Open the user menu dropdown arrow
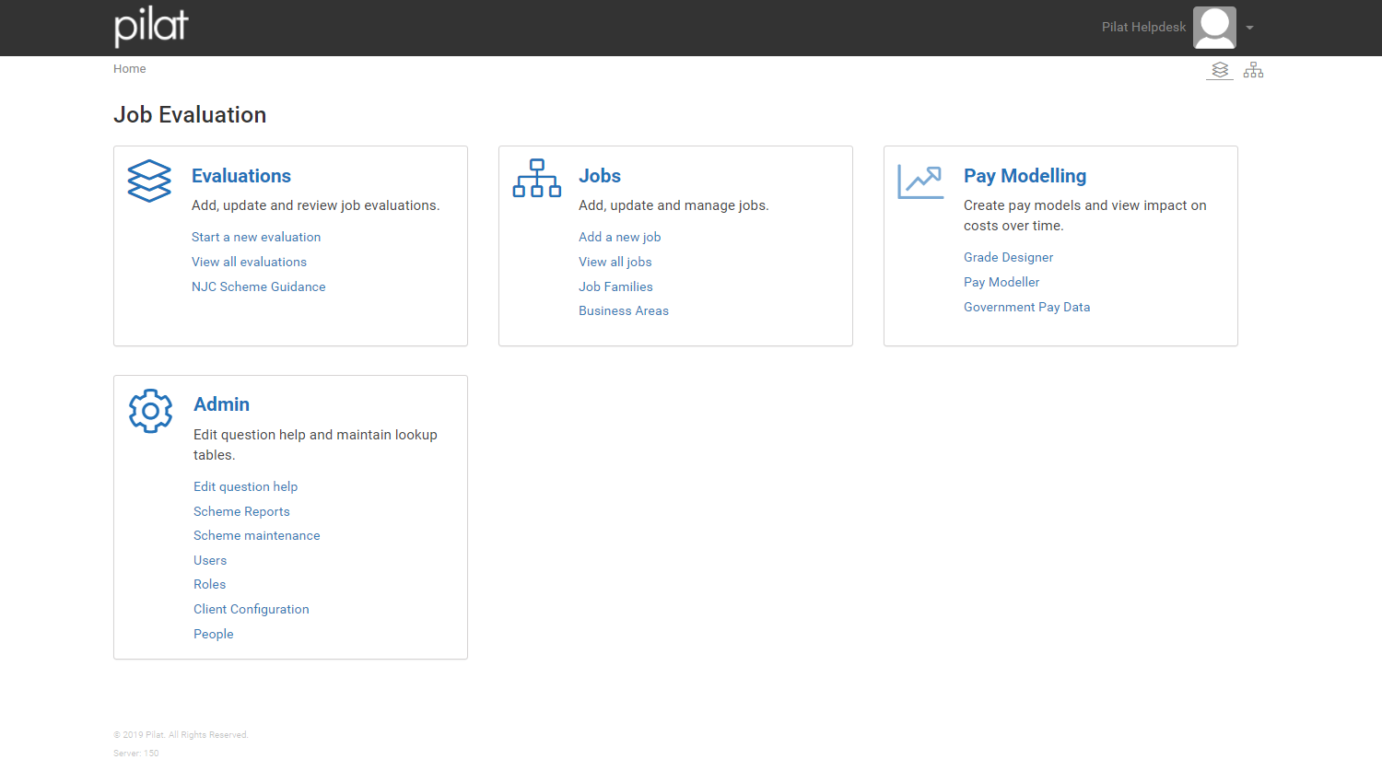This screenshot has width=1382, height=783. (x=1249, y=28)
